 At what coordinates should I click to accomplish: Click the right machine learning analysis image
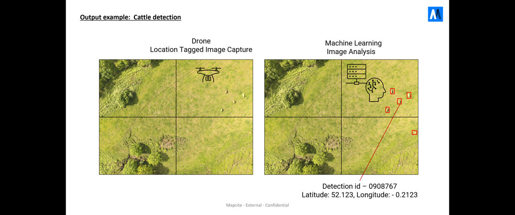point(341,117)
